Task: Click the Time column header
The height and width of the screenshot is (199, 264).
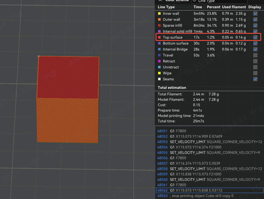Action: 198,7
